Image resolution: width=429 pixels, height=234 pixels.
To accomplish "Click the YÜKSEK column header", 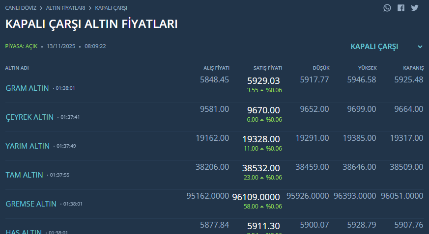I will point(367,68).
